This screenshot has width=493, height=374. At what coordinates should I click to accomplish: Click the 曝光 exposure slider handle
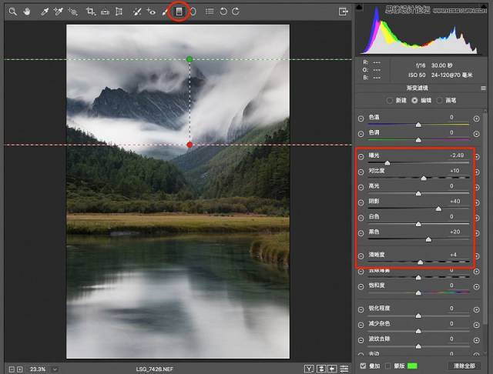(x=387, y=162)
